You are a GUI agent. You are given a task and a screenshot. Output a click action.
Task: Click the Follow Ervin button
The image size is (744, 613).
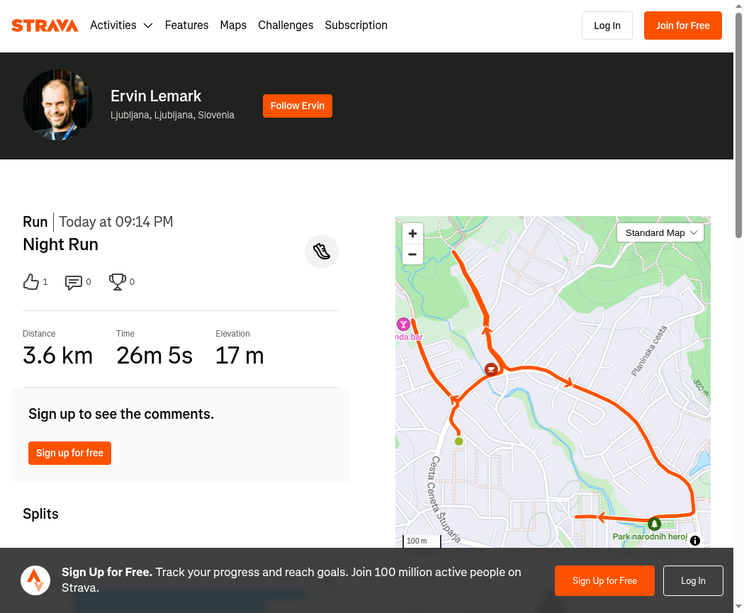pos(298,106)
